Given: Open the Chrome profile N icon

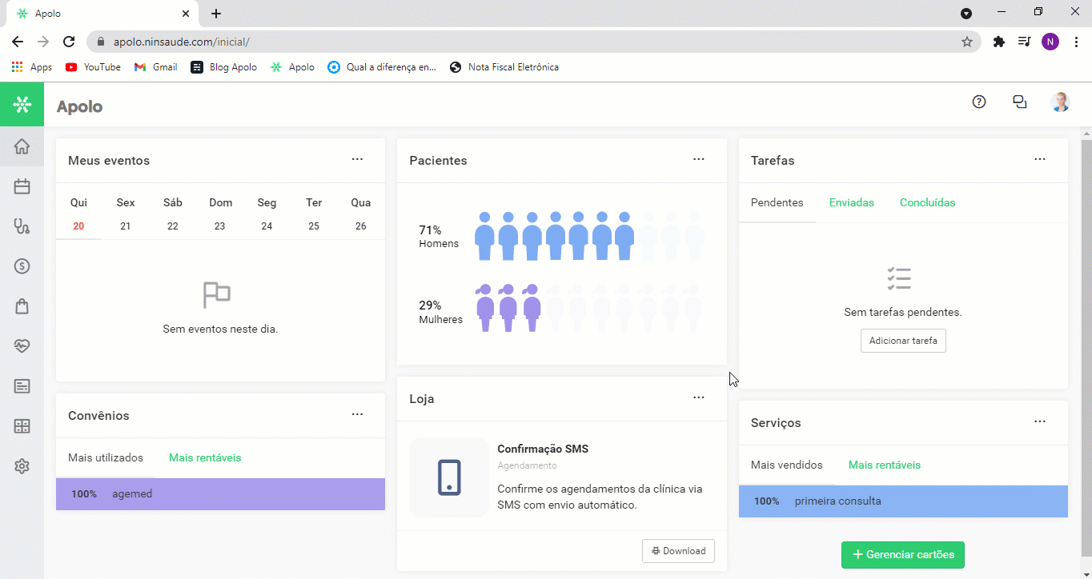Looking at the screenshot, I should pos(1050,42).
